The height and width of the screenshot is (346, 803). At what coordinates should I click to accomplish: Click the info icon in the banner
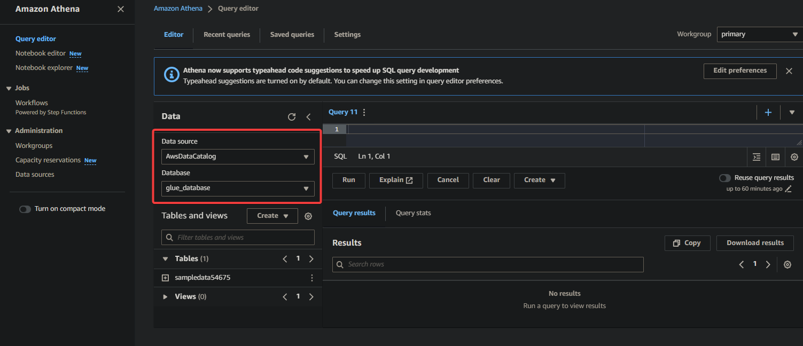tap(171, 75)
